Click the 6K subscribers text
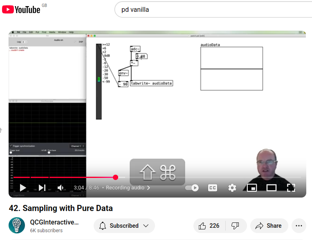Image resolution: width=312 pixels, height=240 pixels. pos(46,231)
